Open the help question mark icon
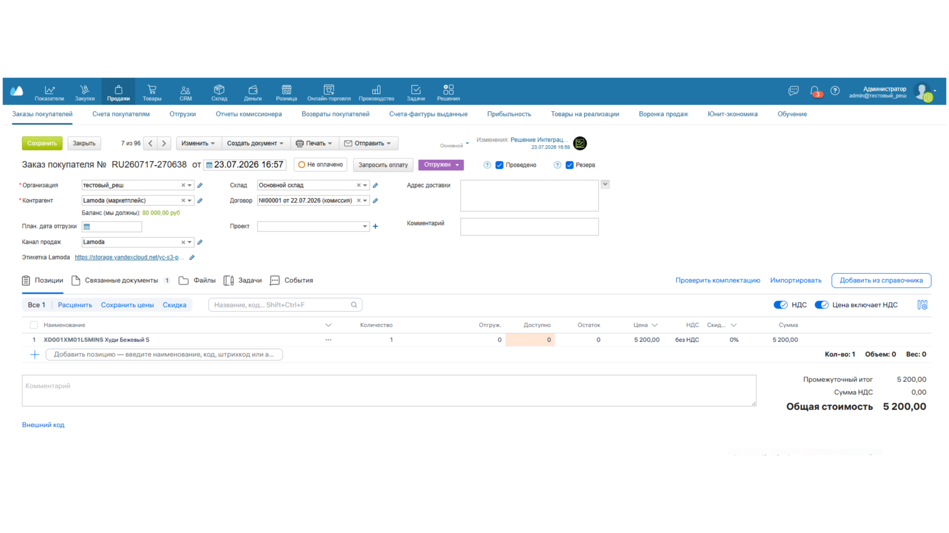 click(x=835, y=91)
